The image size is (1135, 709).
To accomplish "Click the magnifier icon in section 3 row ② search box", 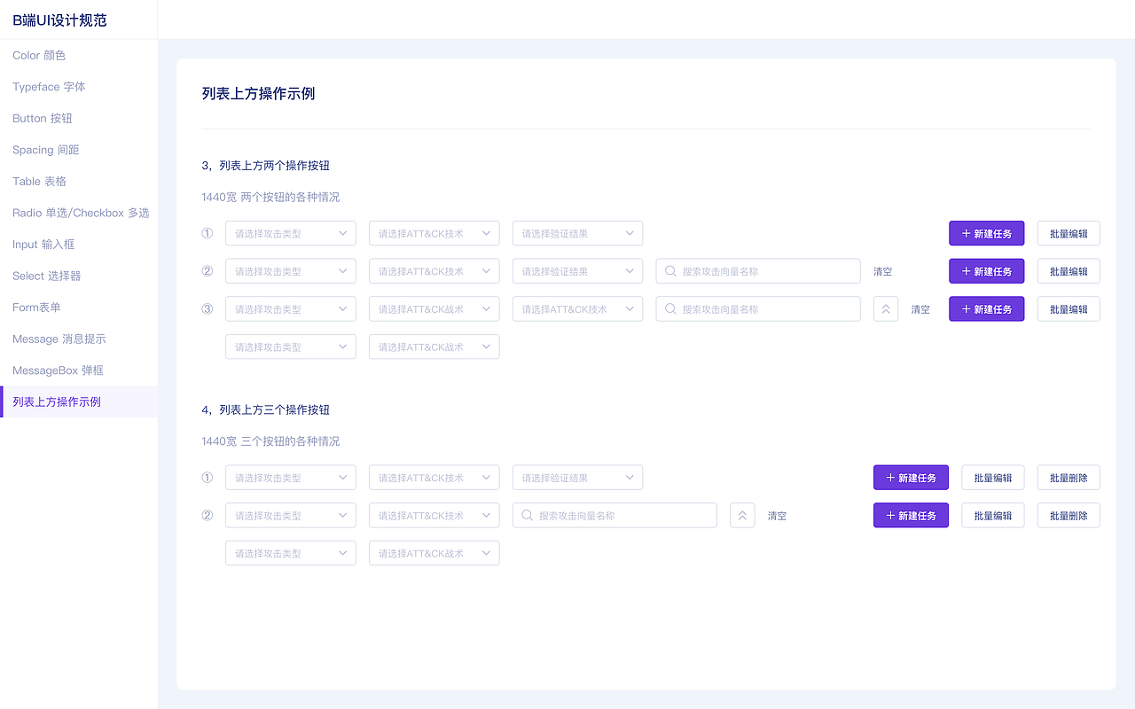I will 671,271.
